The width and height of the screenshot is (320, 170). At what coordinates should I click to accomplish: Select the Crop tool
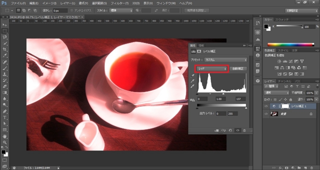pos(4,49)
